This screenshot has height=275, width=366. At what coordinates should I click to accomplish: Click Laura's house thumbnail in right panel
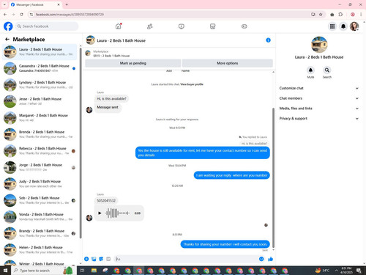click(319, 45)
